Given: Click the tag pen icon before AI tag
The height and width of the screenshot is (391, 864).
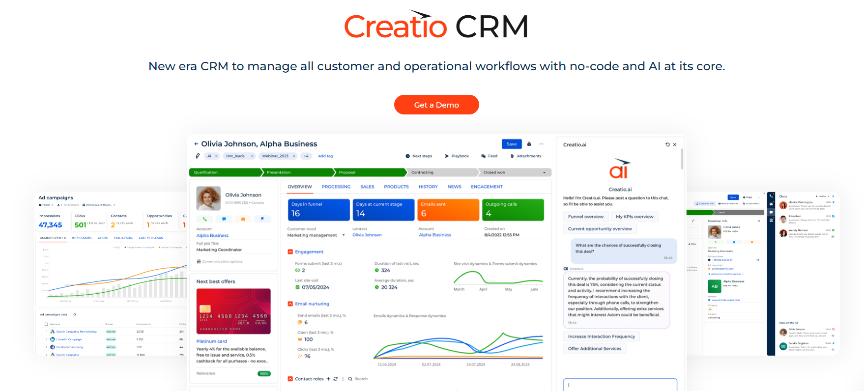Looking at the screenshot, I should click(x=198, y=156).
